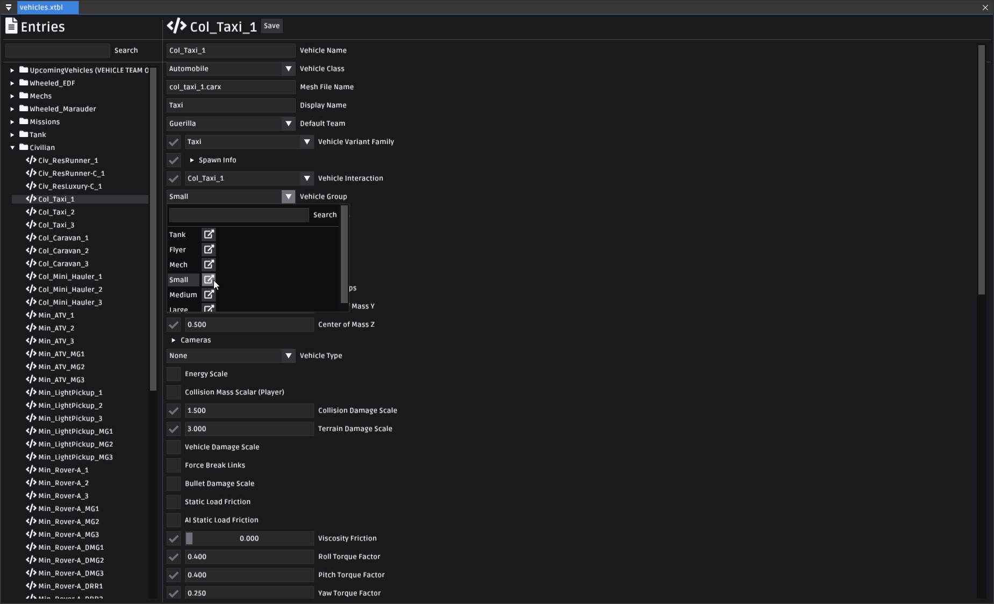Open the Tank group external link icon

point(209,234)
